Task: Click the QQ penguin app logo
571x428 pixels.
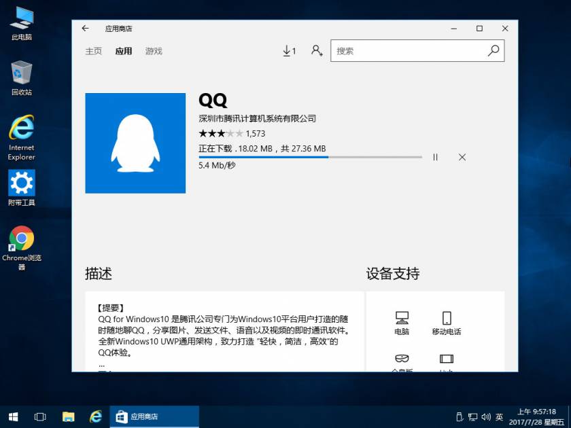Action: (135, 143)
